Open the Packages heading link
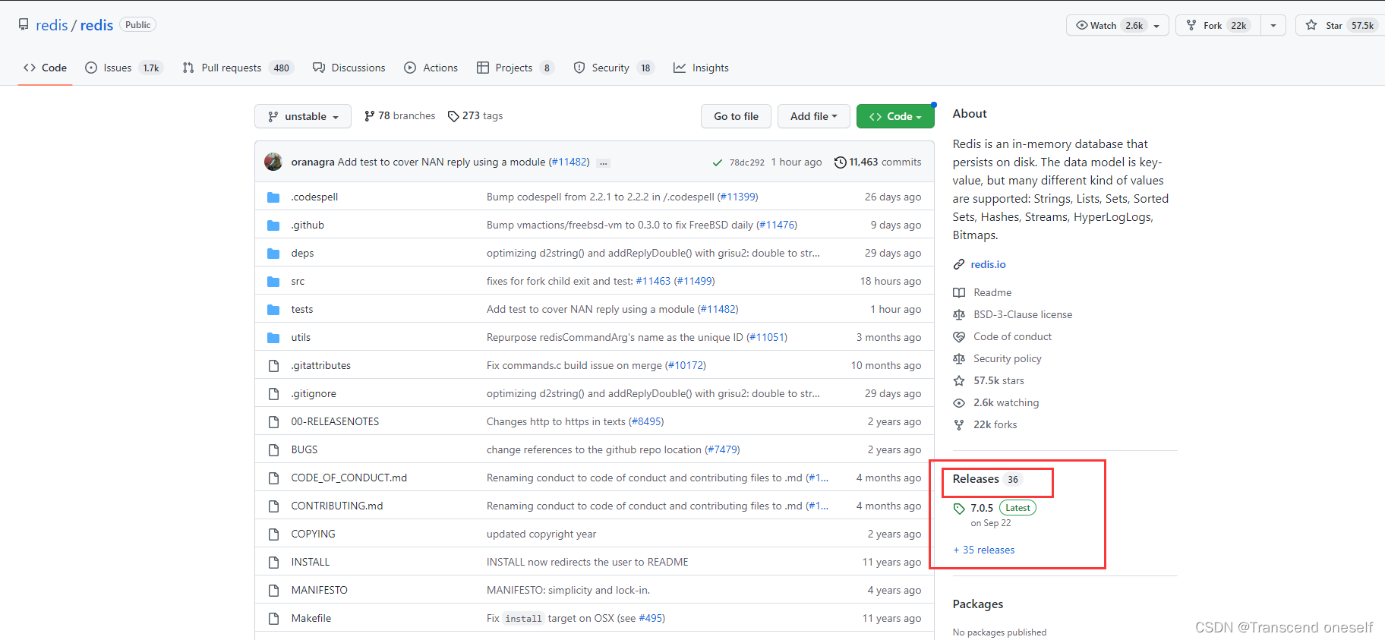The image size is (1385, 640). point(978,604)
